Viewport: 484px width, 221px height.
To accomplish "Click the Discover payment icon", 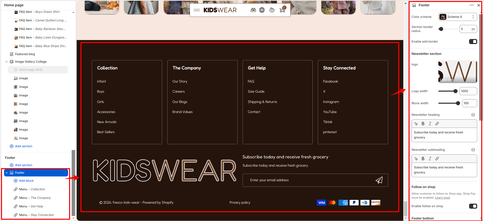I will tap(376, 203).
